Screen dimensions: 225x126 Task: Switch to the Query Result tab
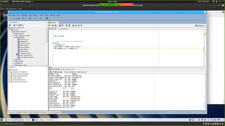tap(69, 69)
